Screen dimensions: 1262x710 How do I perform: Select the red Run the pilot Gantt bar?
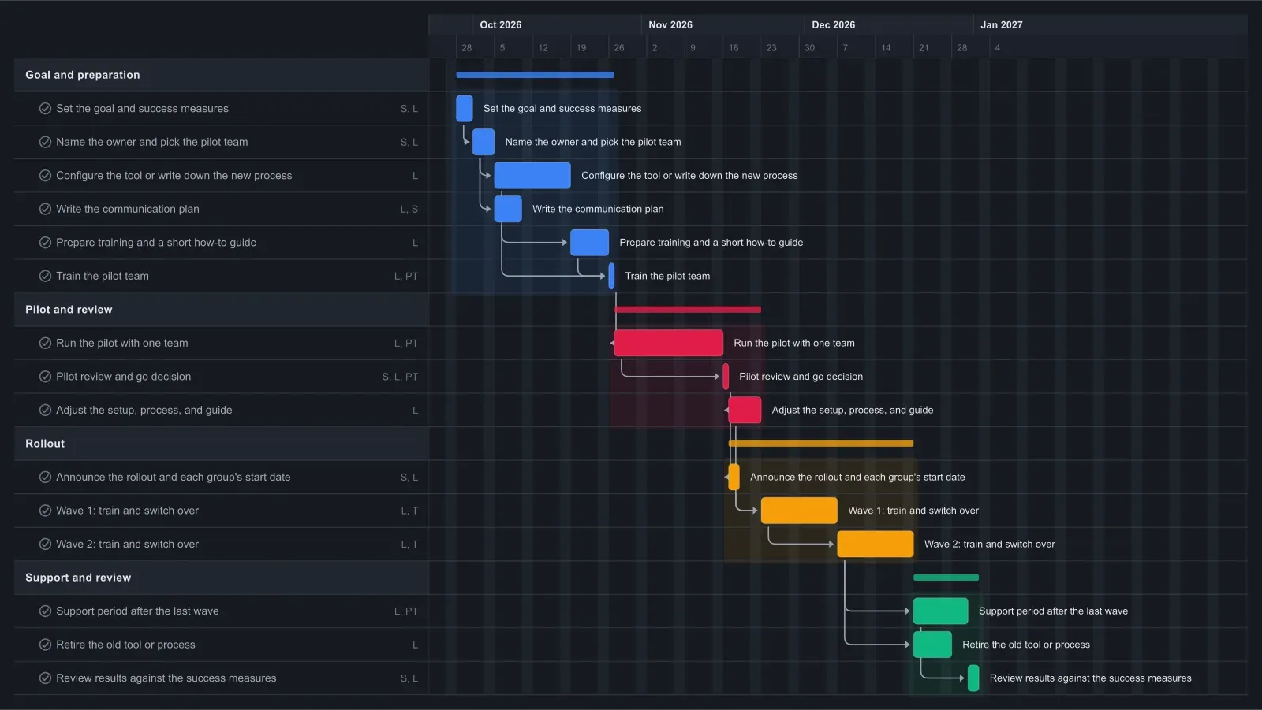pos(669,343)
